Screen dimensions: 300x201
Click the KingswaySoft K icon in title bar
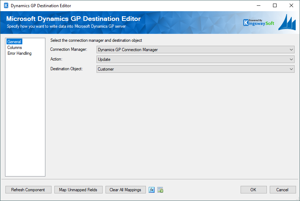[x=6, y=5]
